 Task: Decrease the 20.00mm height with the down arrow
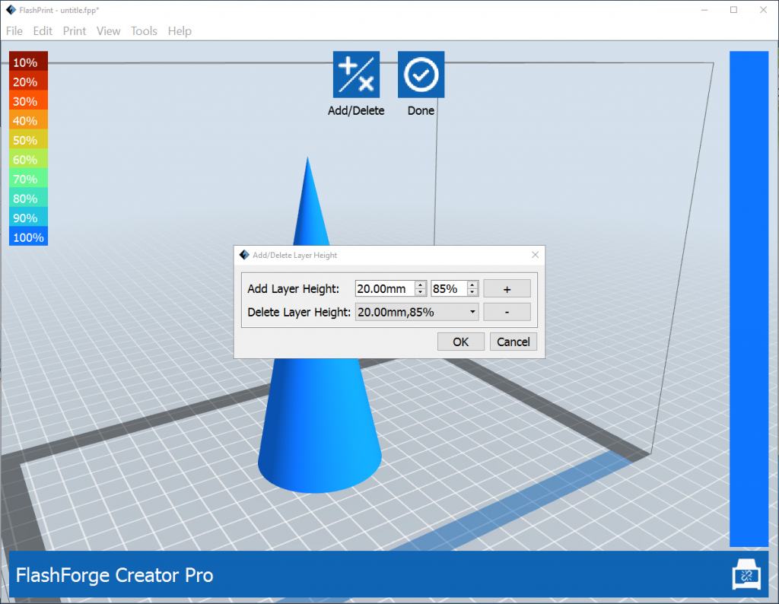pos(421,293)
